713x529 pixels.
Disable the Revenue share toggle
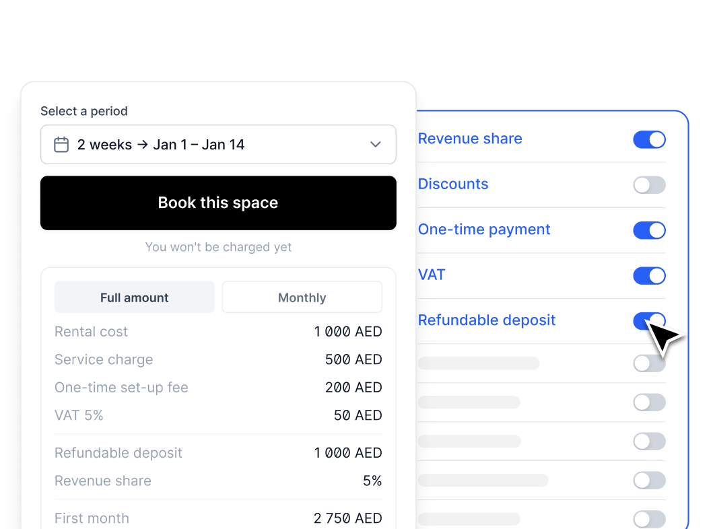(649, 139)
